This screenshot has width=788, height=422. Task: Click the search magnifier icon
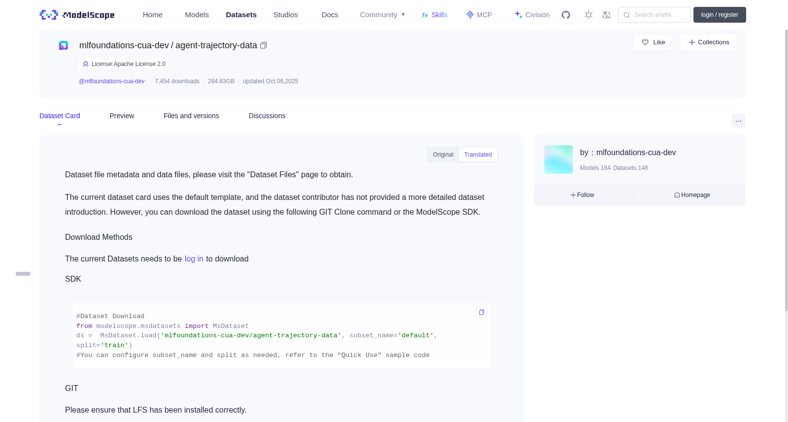click(626, 15)
